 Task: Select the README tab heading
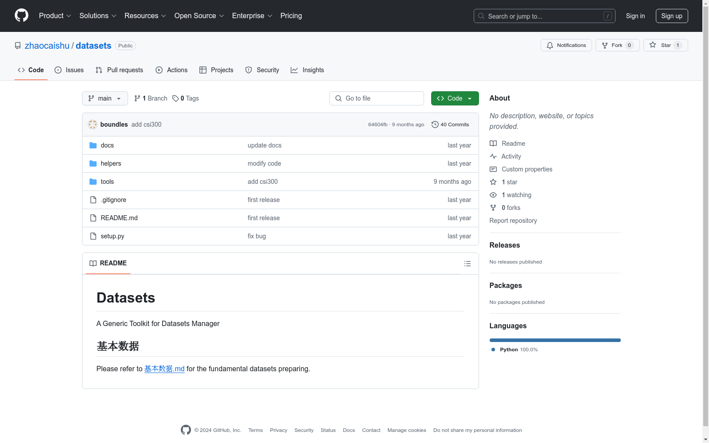click(108, 263)
